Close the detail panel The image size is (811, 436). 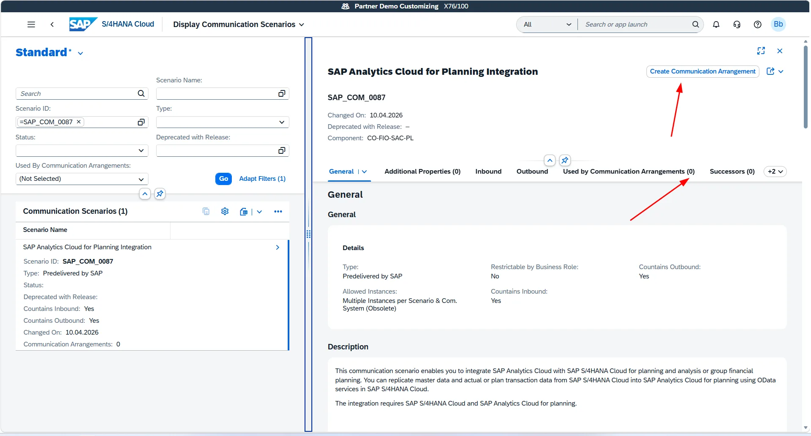click(x=780, y=51)
